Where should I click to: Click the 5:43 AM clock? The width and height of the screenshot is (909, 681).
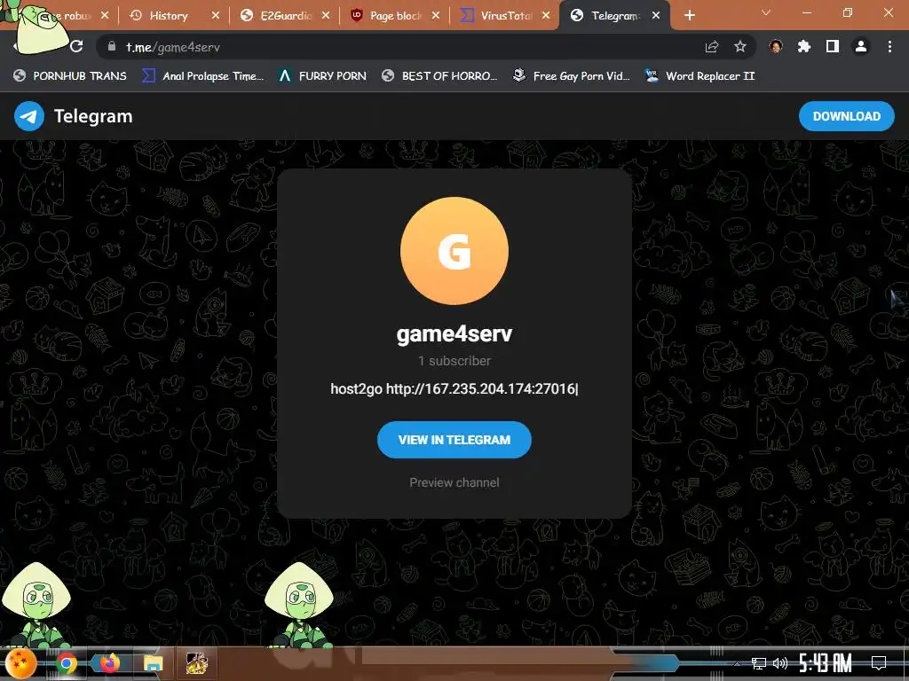click(825, 663)
